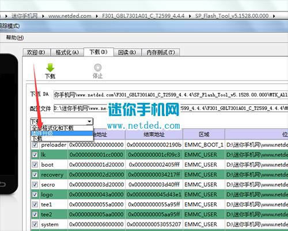Screen dimensions: 288x231
Task: Expand arrow after F301_GBL7301A01 breadcrumb
Action: [190, 16]
